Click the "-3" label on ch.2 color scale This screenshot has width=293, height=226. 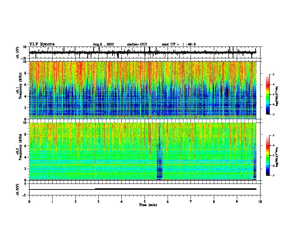(x=273, y=136)
